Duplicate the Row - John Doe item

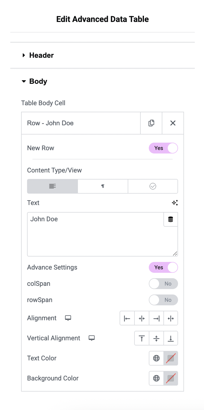coord(151,123)
